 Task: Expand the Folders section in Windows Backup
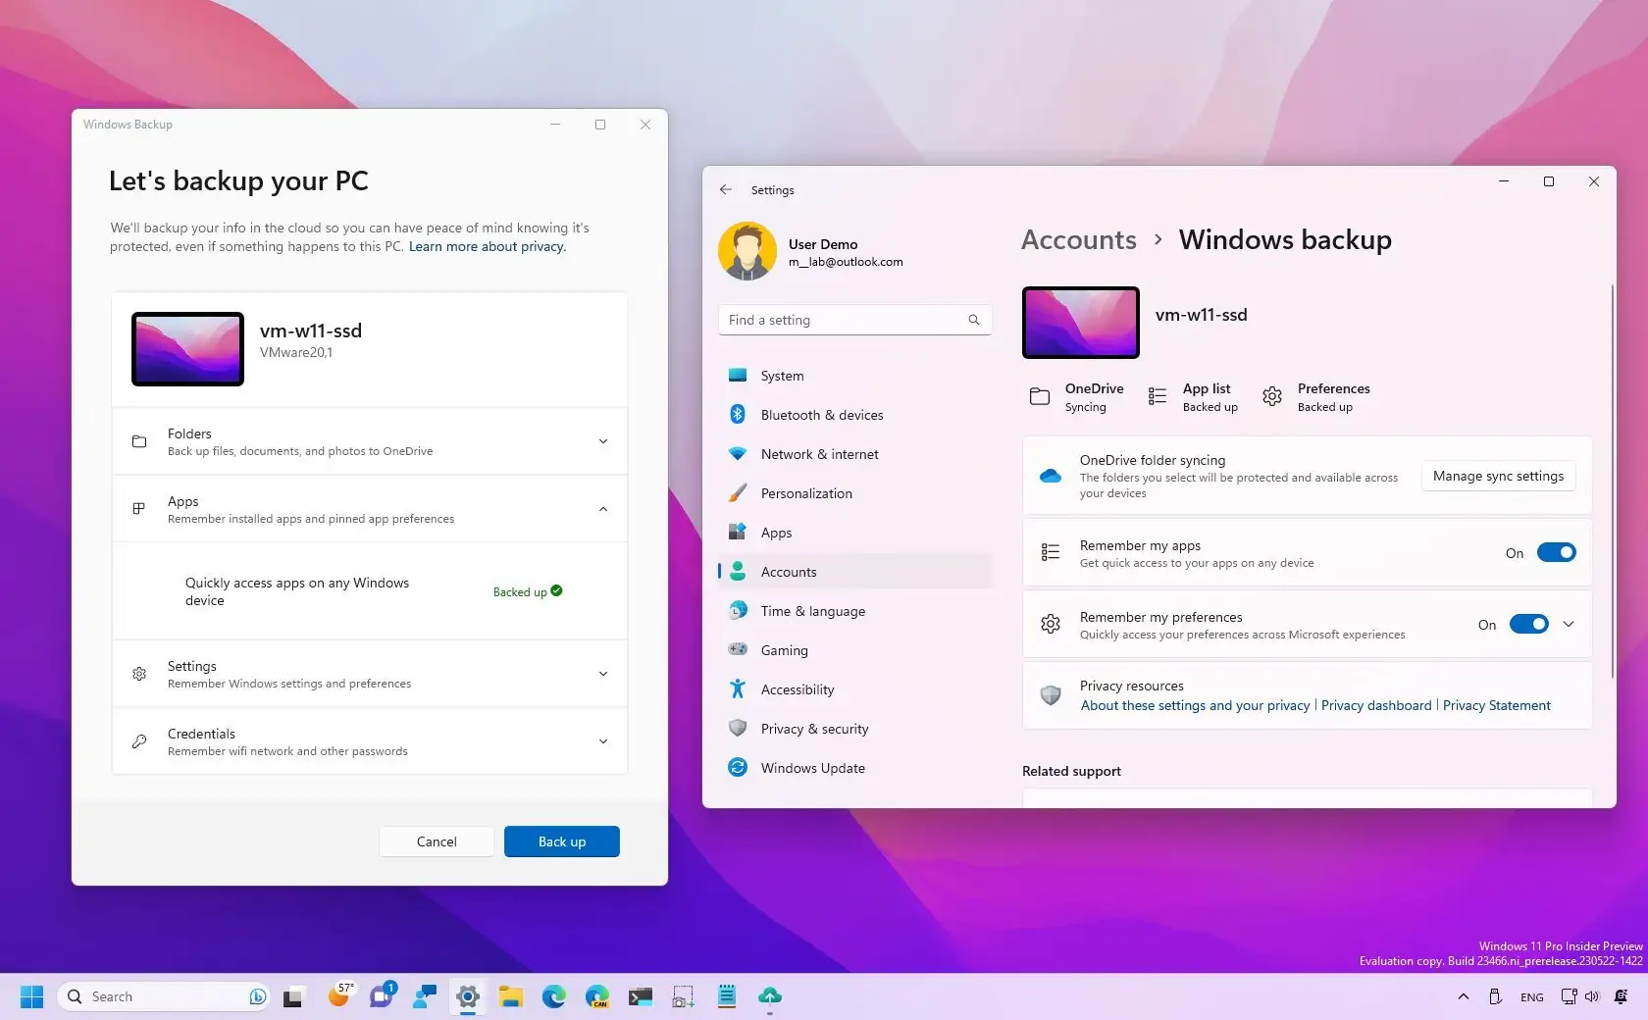point(603,441)
